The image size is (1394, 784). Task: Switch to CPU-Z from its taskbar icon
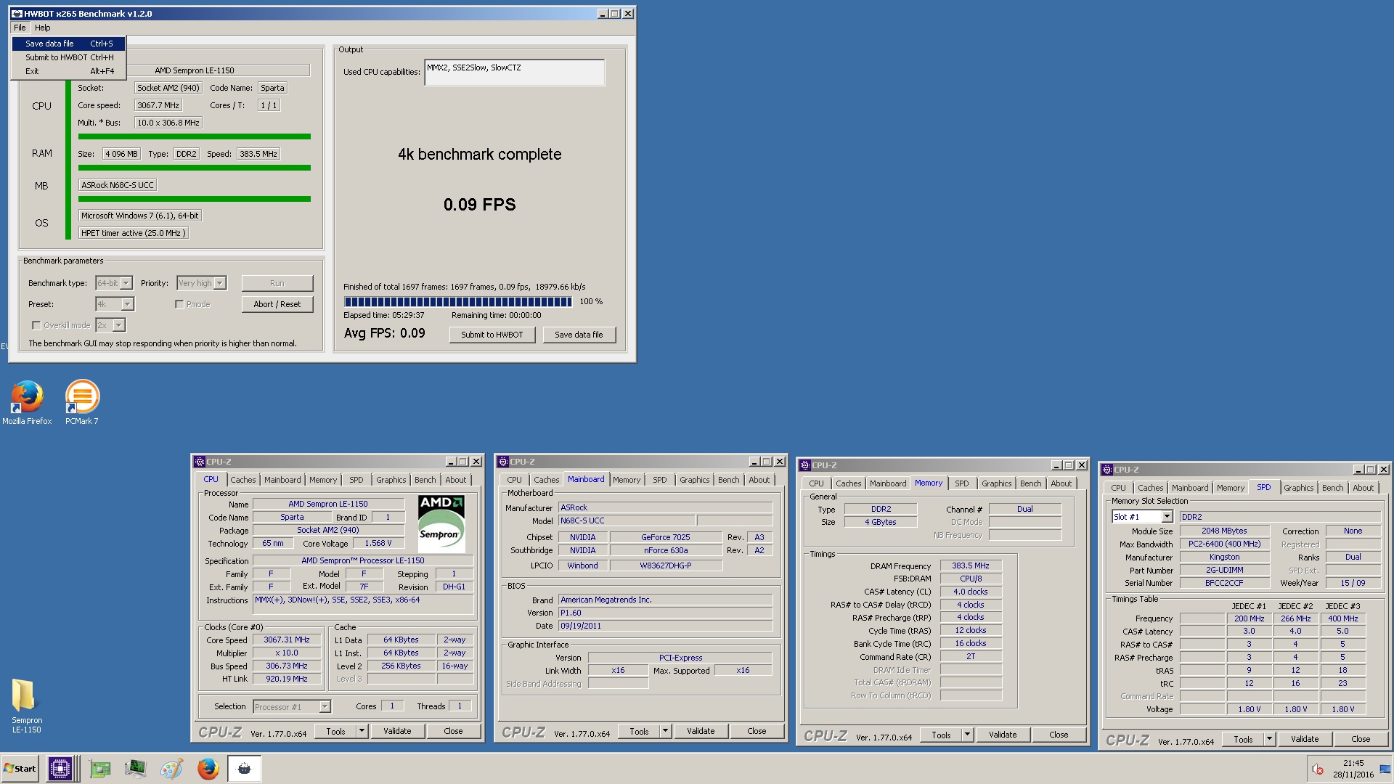tap(60, 769)
